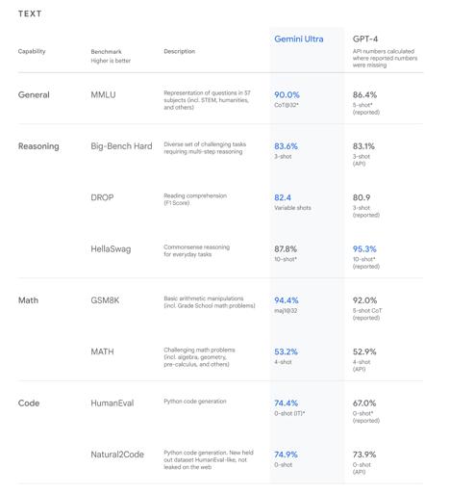Click the 95.3% GPT-4 HellaSwag score
The width and height of the screenshot is (450, 494).
tap(364, 249)
